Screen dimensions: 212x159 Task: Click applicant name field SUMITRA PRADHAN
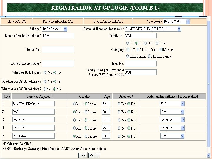coord(34,104)
